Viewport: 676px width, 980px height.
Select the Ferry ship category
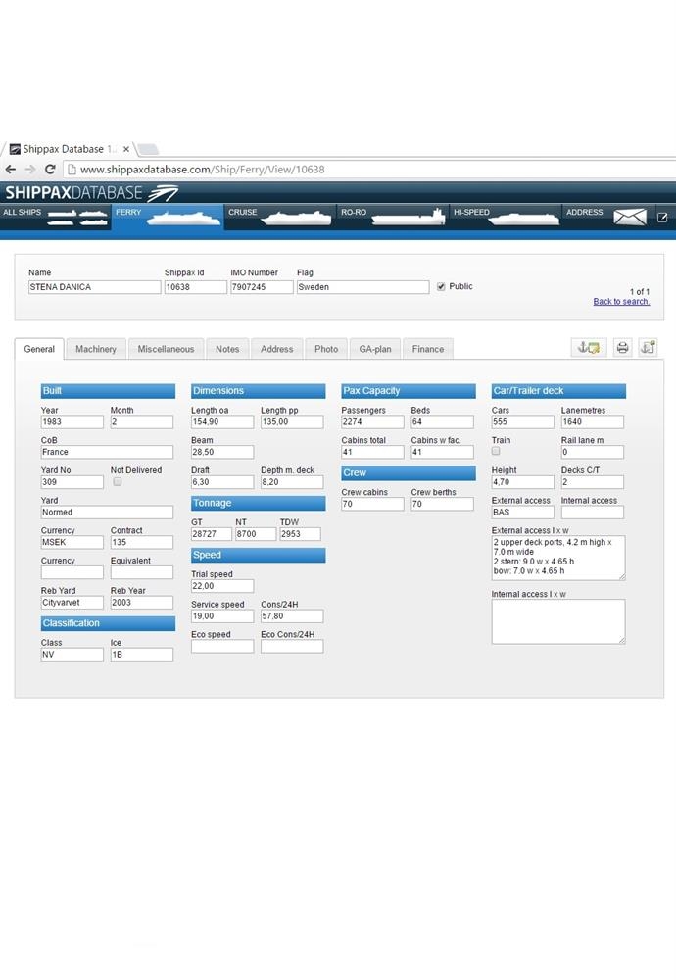[x=168, y=217]
